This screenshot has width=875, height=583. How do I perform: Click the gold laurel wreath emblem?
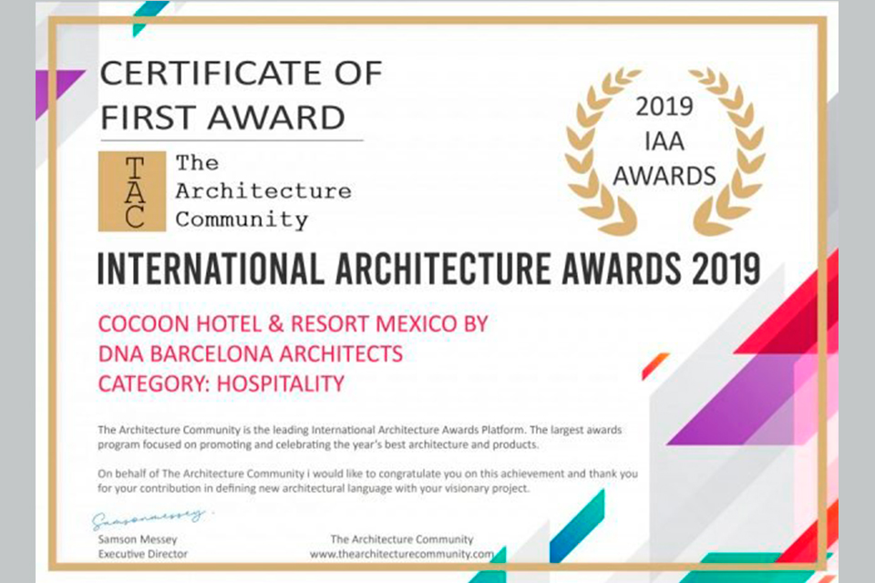[x=664, y=151]
